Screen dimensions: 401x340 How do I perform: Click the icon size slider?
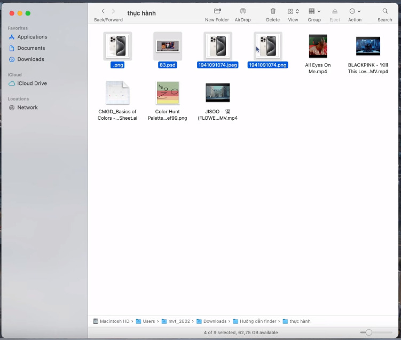point(368,333)
